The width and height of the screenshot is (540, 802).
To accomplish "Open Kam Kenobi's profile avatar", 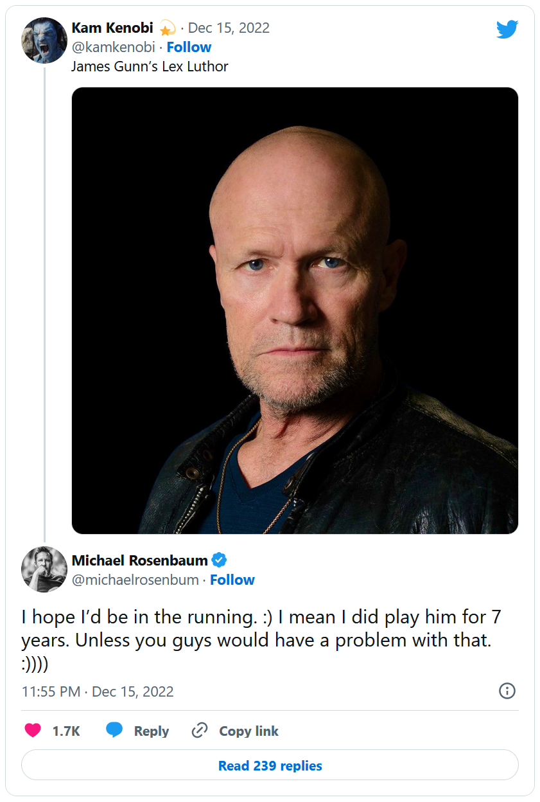I will [x=44, y=40].
